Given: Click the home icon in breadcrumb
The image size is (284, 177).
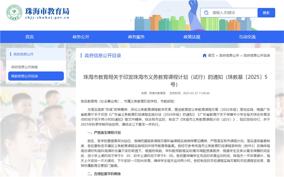Looking at the screenshot, I should click(x=204, y=56).
